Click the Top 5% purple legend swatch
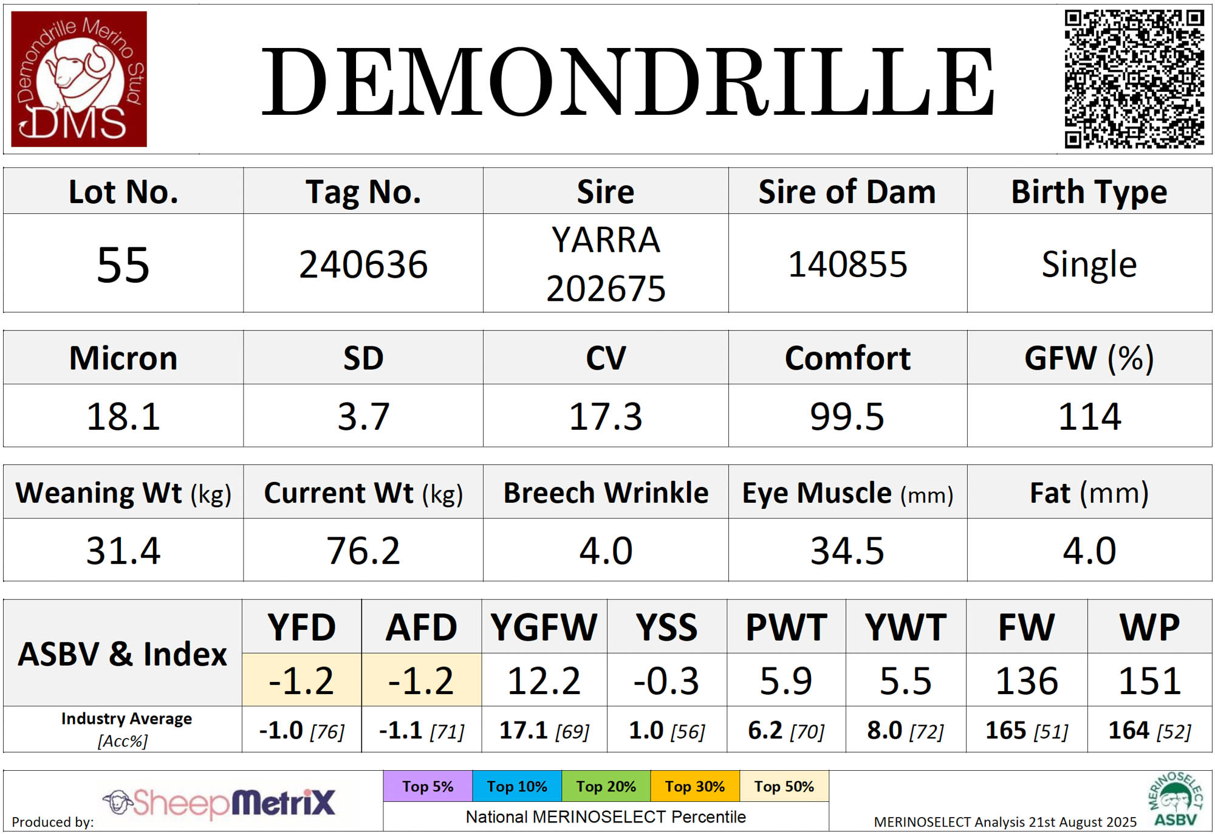The width and height of the screenshot is (1215, 834). click(428, 787)
